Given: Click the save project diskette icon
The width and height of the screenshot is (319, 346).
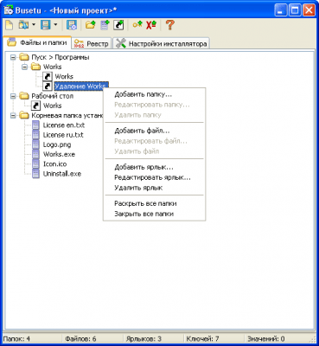Looking at the screenshot, I should click(46, 25).
